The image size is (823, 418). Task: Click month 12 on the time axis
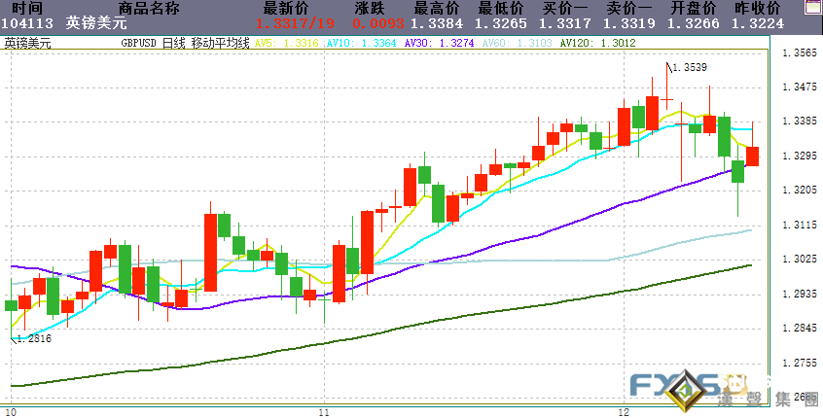[625, 412]
